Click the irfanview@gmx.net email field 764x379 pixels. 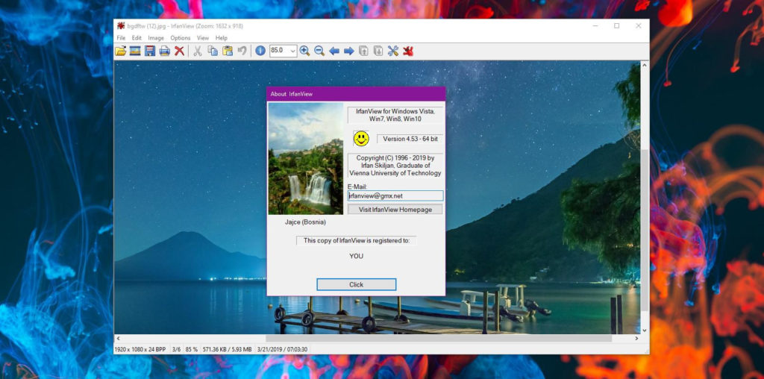(x=395, y=195)
